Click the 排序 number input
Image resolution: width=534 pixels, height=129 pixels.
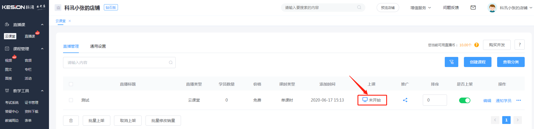pos(435,100)
